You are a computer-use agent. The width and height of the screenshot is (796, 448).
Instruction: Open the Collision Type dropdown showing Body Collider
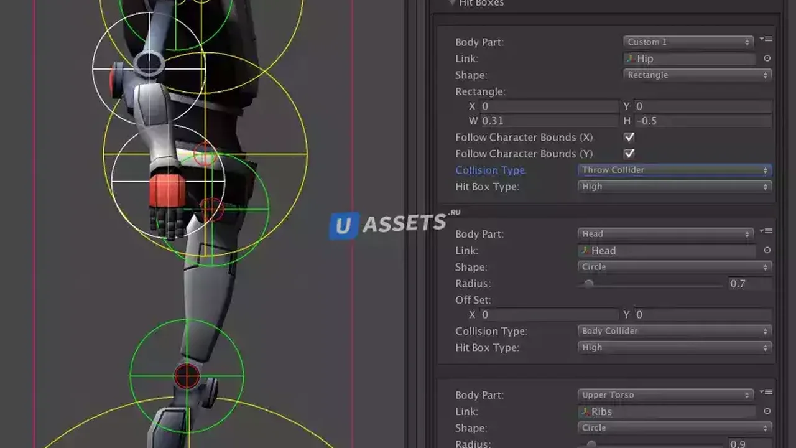(675, 331)
